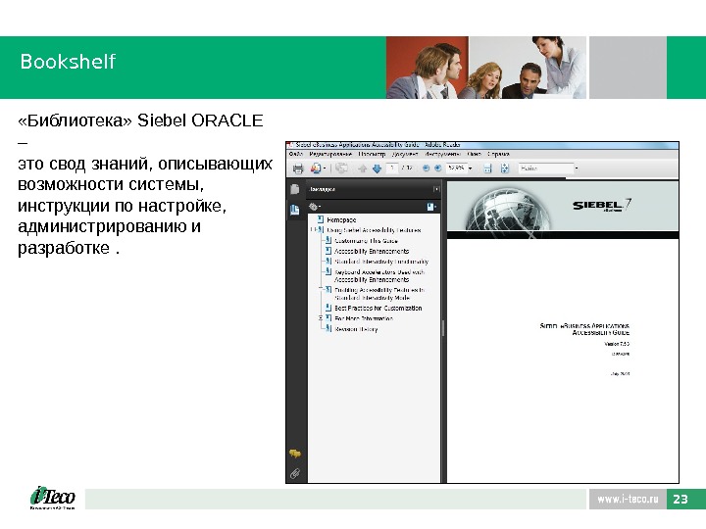706x529 pixels.
Task: Click the zoom in circular button
Action: pyautogui.click(x=437, y=168)
